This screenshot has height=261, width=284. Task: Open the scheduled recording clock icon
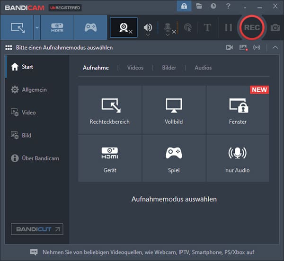[x=213, y=6]
